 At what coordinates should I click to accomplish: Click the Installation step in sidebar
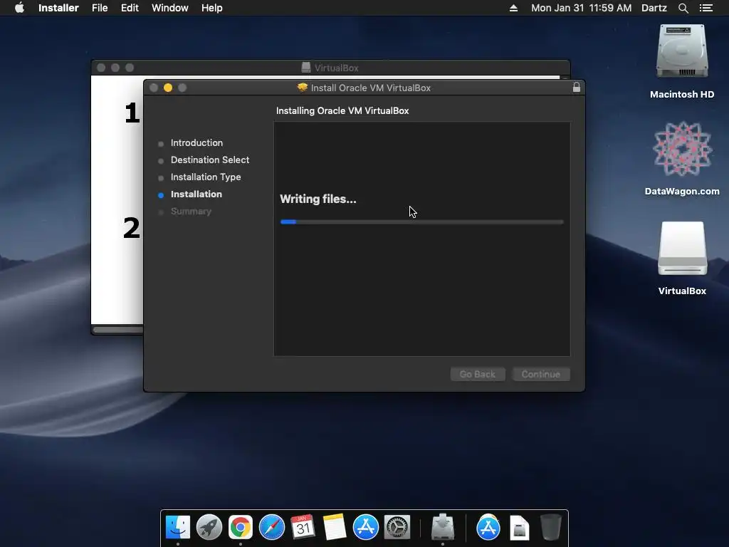click(x=196, y=194)
